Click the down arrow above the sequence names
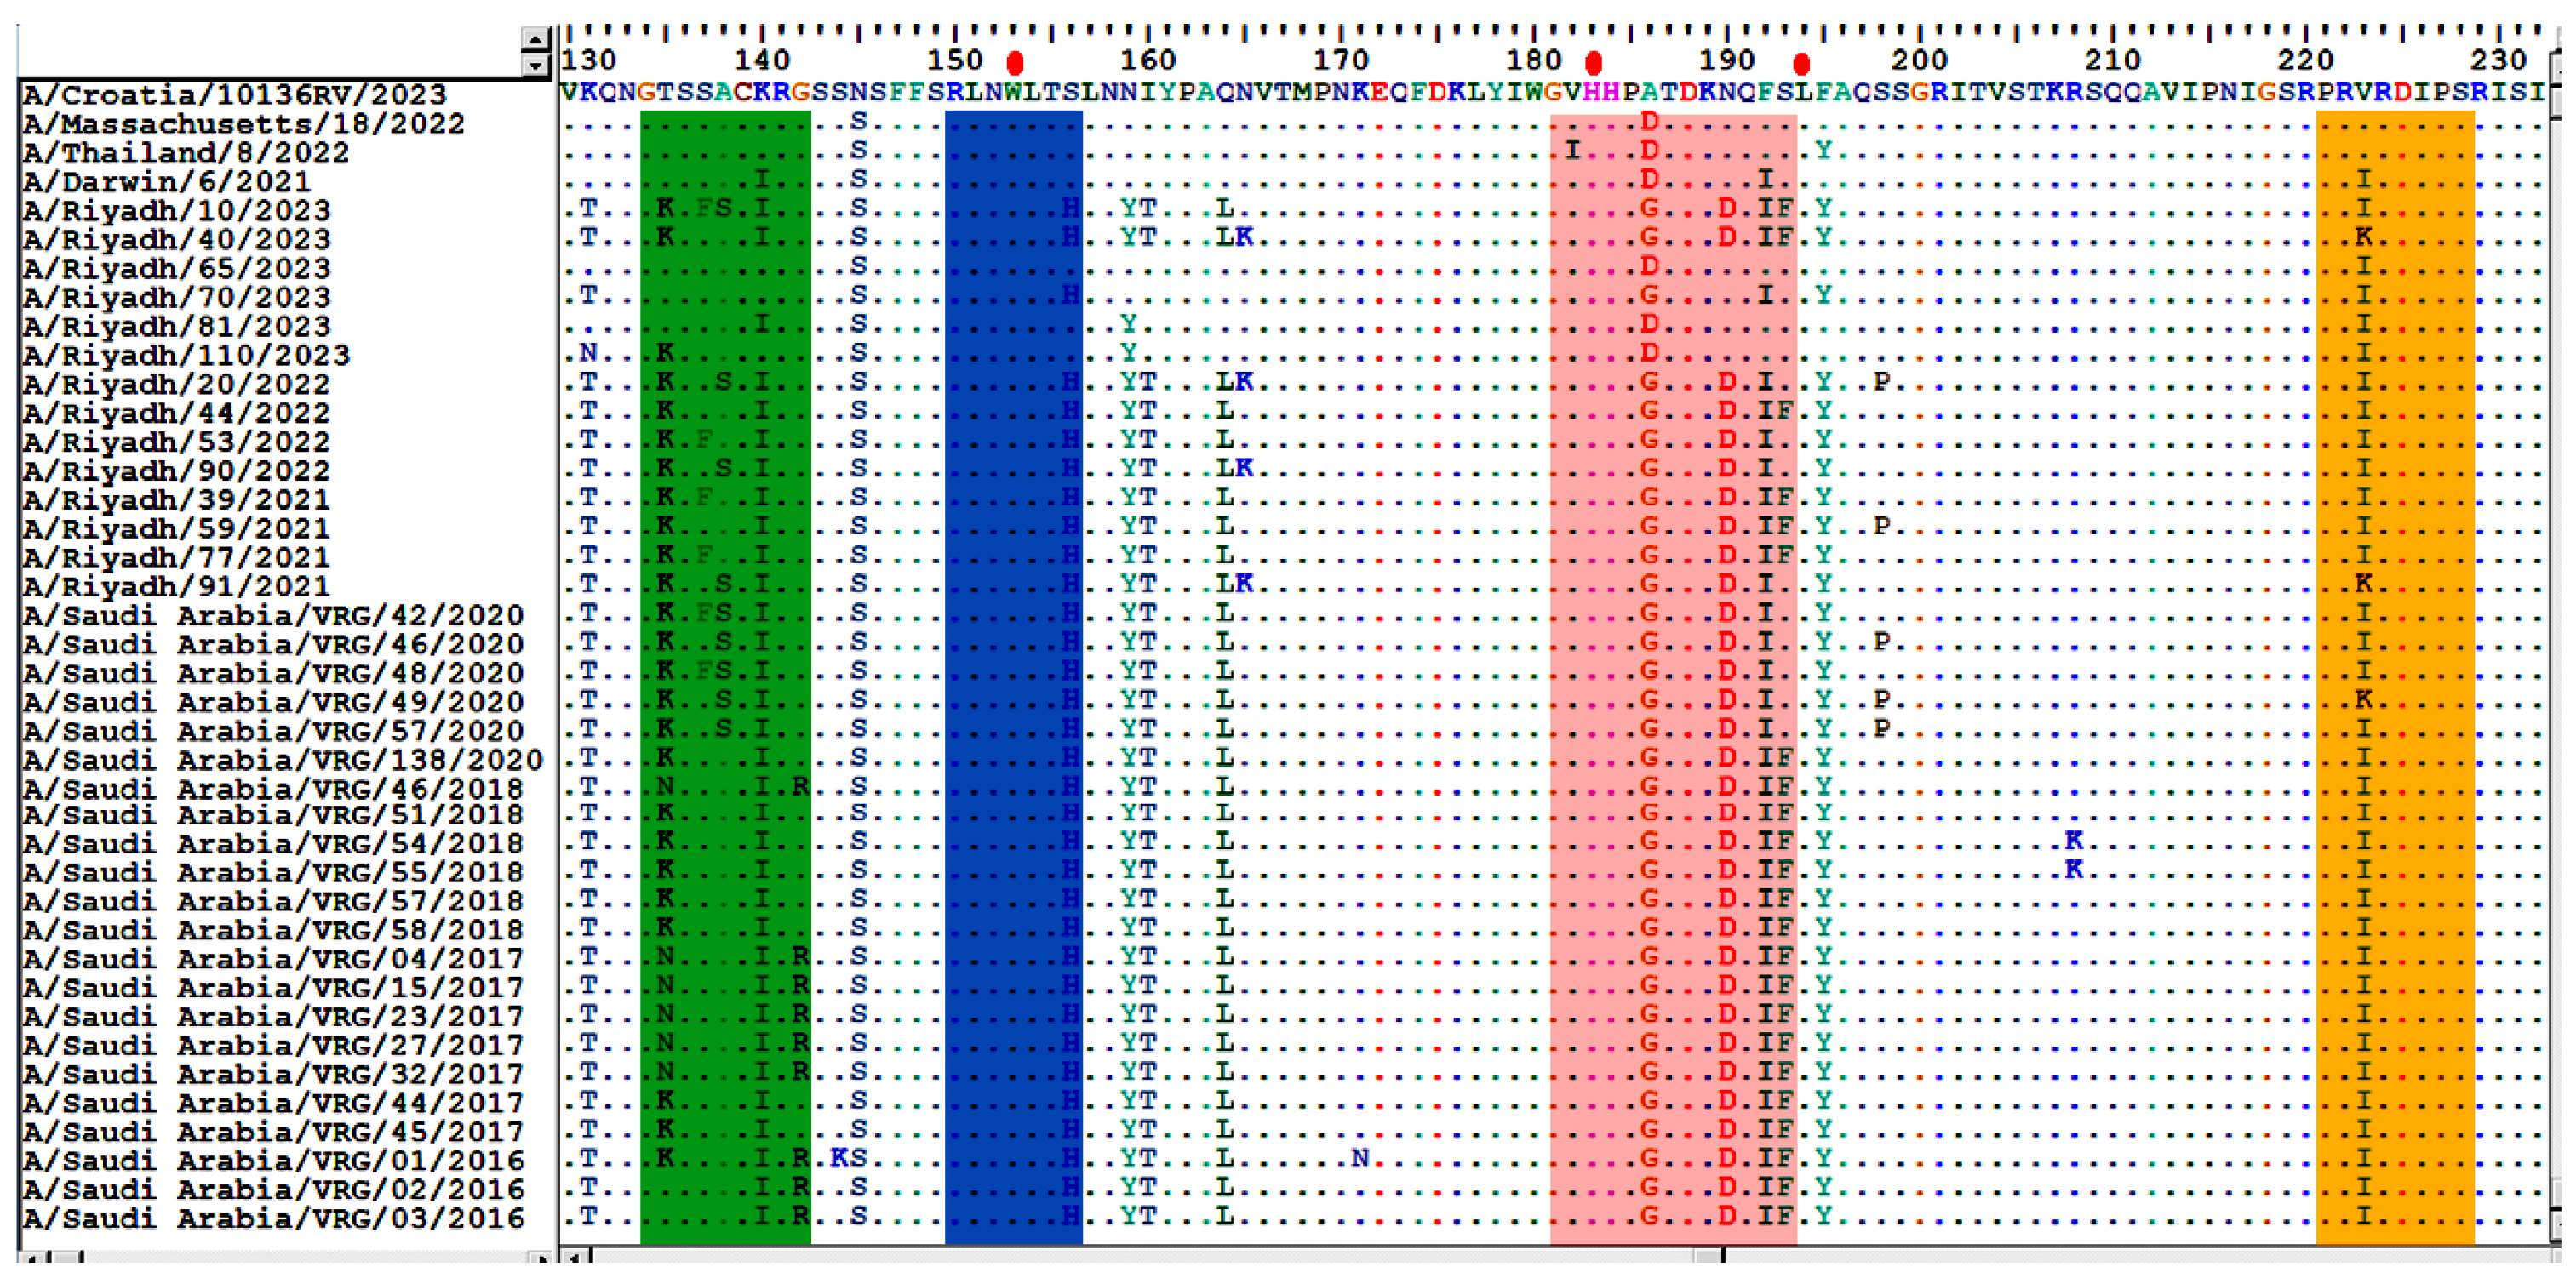Screen dimensions: 2576x1278 (536, 66)
